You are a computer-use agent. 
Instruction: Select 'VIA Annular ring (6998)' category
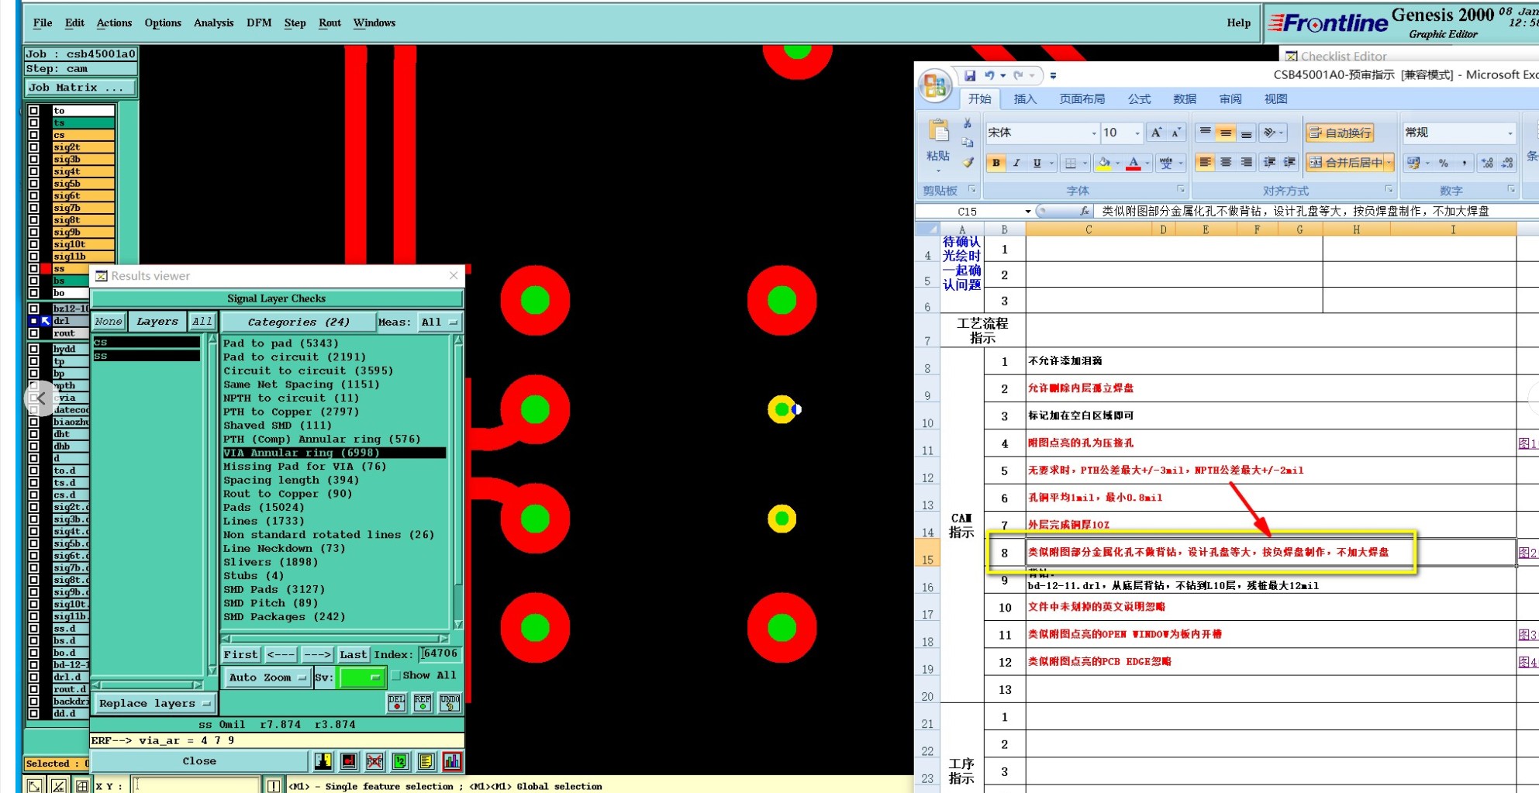point(334,453)
